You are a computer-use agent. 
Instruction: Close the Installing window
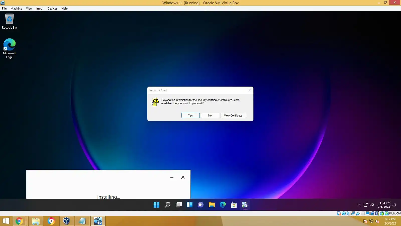click(183, 177)
